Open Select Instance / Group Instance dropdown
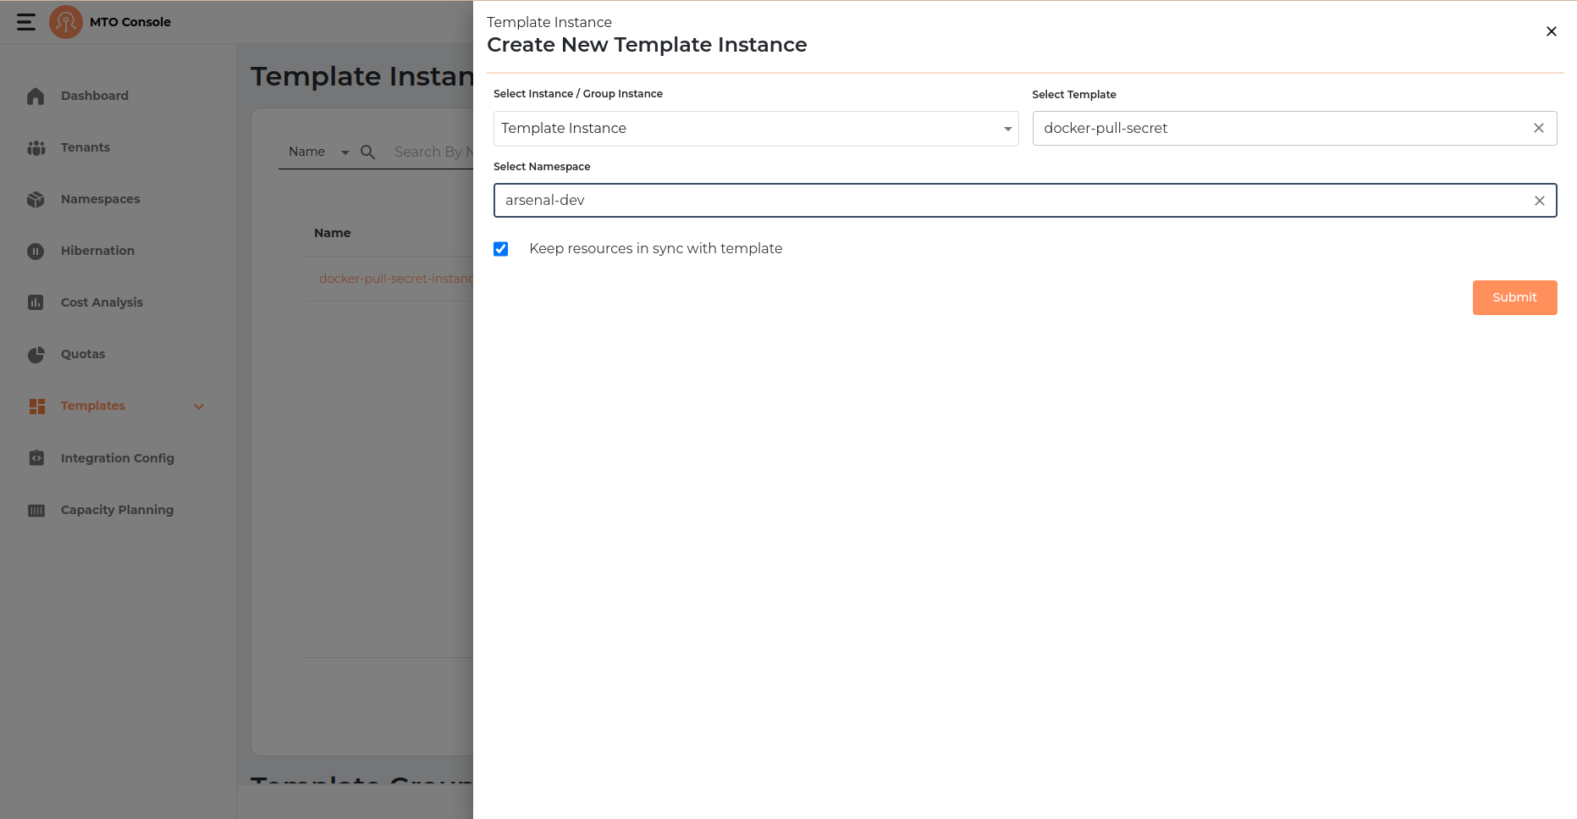Screen dimensions: 1577x819 [x=755, y=129]
